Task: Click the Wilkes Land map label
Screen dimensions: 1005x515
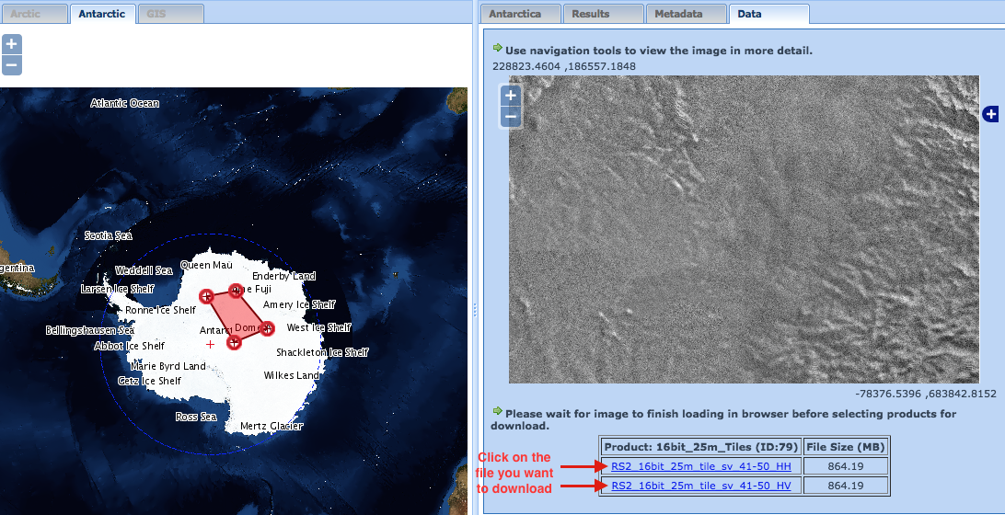Action: coord(292,375)
